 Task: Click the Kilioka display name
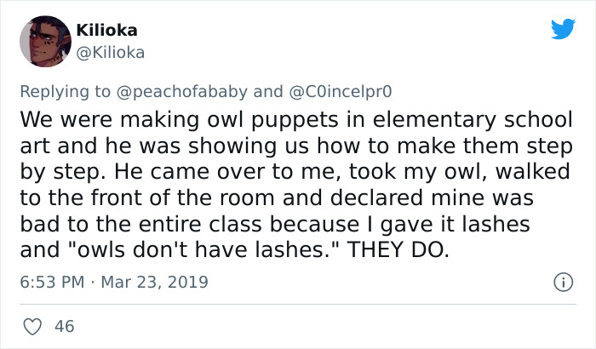pyautogui.click(x=106, y=30)
